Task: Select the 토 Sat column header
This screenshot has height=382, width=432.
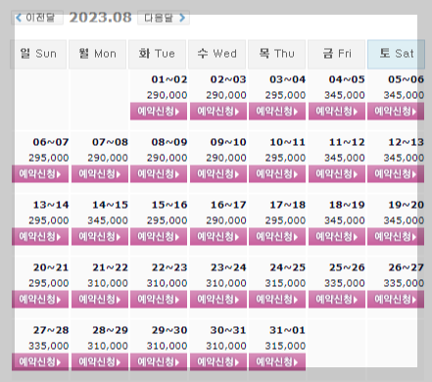Action: tap(396, 54)
